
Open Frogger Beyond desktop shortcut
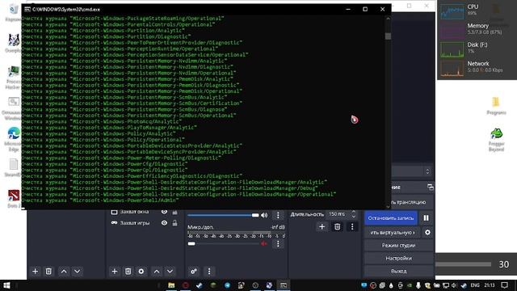(x=496, y=140)
